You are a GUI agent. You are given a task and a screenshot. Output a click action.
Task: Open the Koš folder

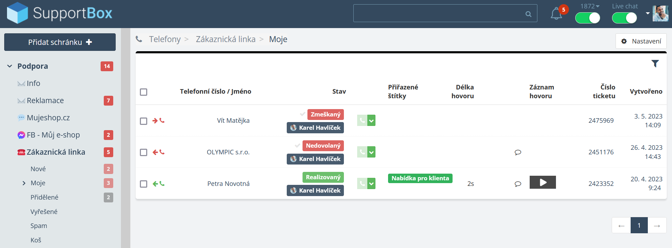(x=36, y=240)
